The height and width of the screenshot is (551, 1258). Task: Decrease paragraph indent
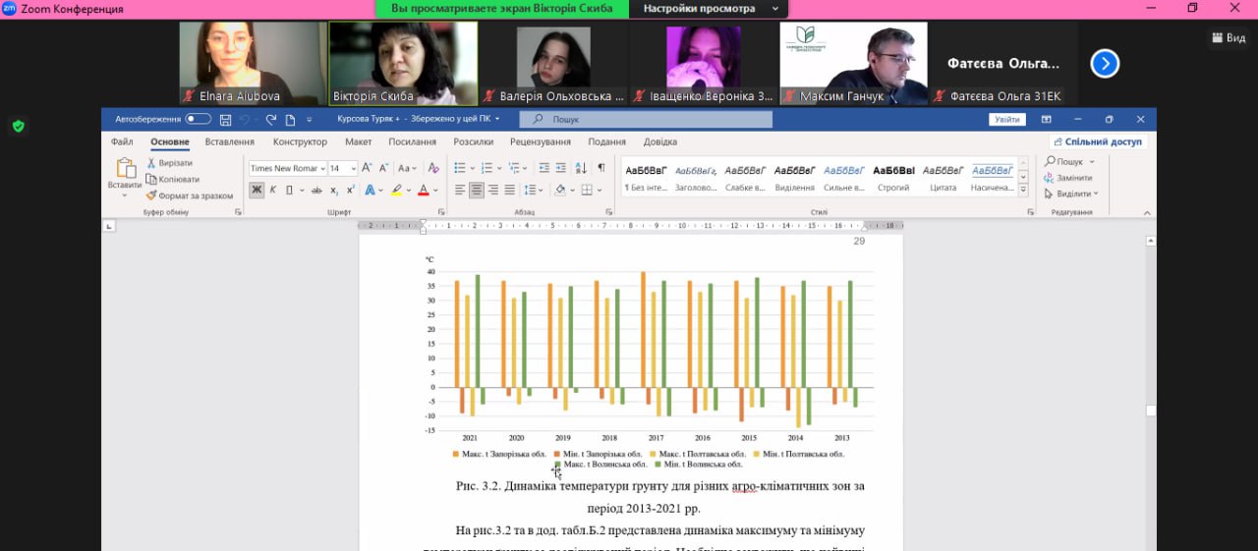[x=543, y=168]
